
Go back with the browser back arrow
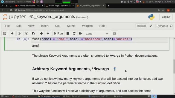click(x=3, y=10)
